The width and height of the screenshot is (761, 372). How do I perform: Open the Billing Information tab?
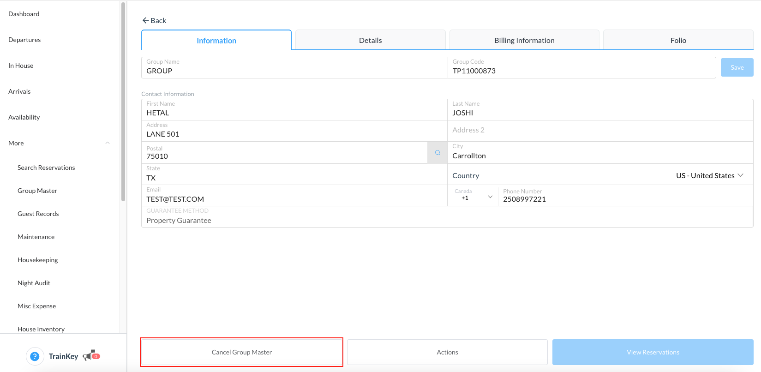[x=524, y=41]
